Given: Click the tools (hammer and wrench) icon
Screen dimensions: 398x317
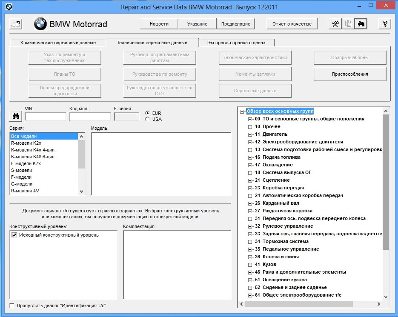Looking at the screenshot, I should (x=335, y=24).
